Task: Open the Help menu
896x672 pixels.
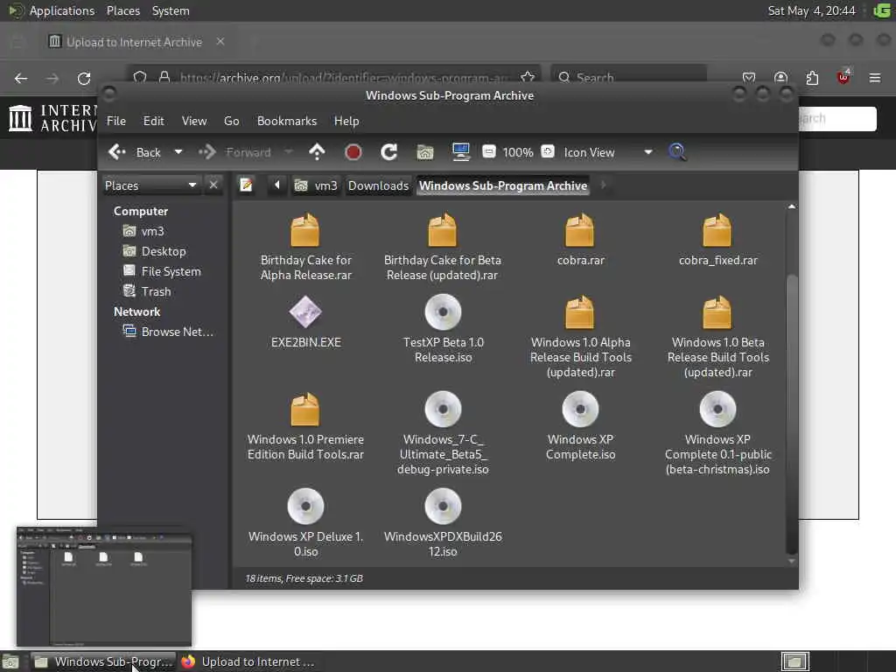Action: point(346,121)
